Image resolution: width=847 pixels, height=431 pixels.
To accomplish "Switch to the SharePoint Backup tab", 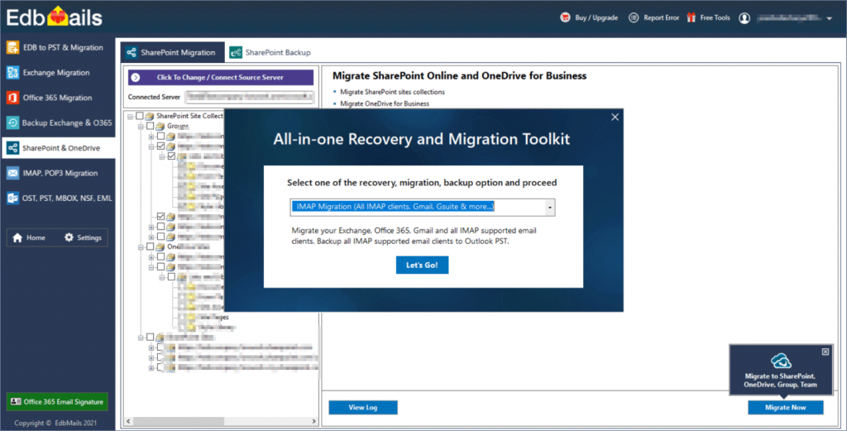I will [270, 52].
